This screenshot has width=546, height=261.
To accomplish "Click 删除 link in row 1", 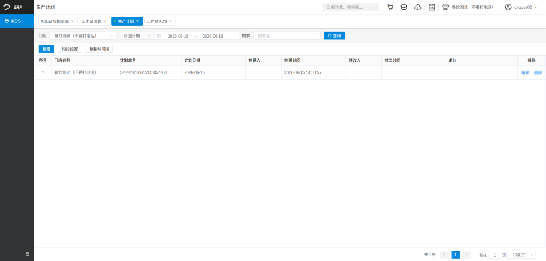I will [x=538, y=72].
